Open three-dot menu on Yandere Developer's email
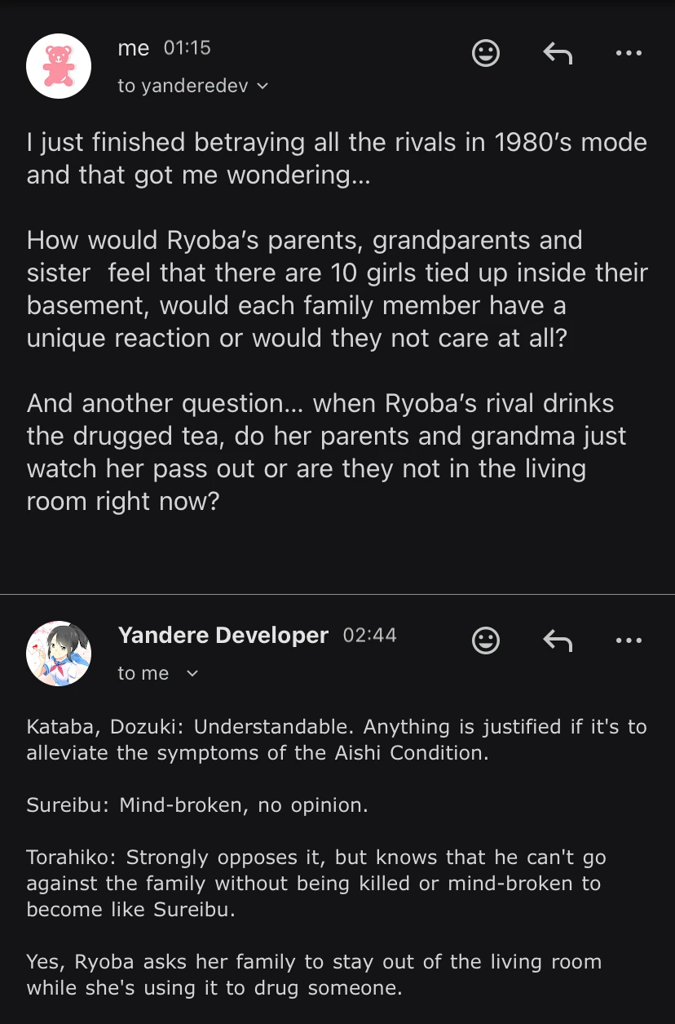Viewport: 675px width, 1024px height. click(629, 641)
